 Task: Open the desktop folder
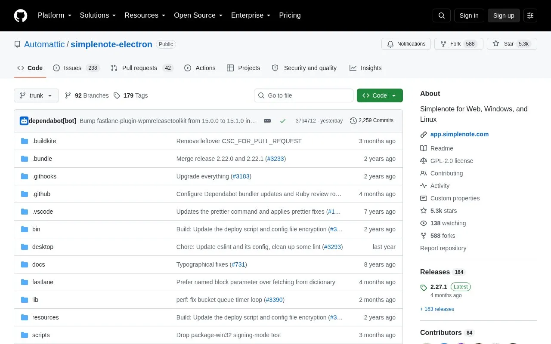click(x=43, y=247)
